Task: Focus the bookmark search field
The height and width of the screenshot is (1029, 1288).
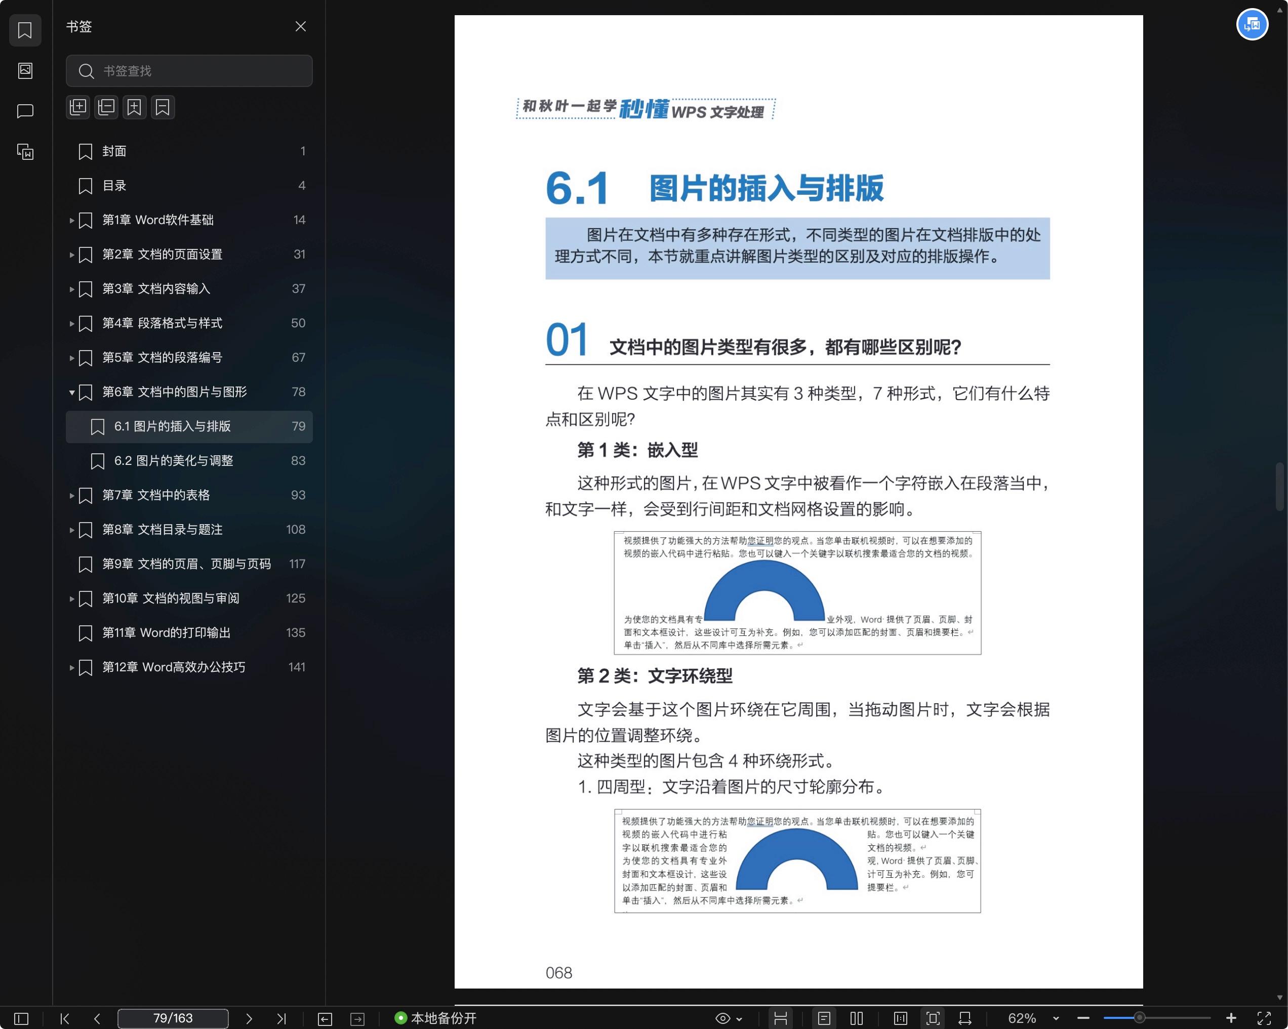Action: (189, 71)
